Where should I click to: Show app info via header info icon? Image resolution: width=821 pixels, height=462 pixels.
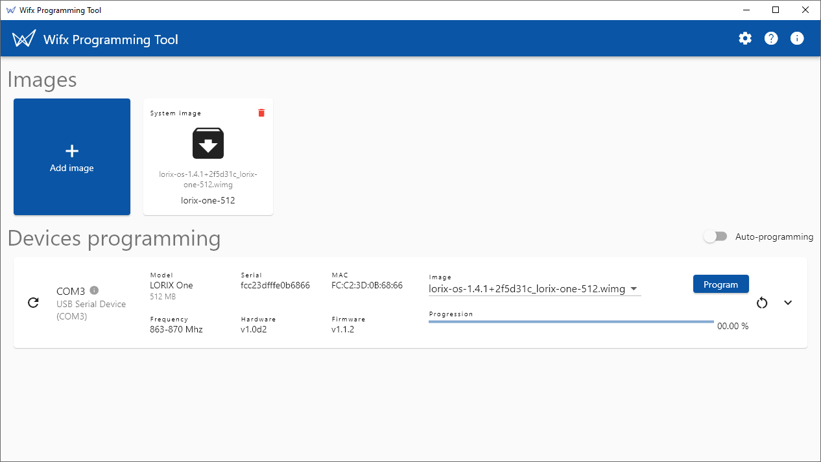pyautogui.click(x=797, y=39)
